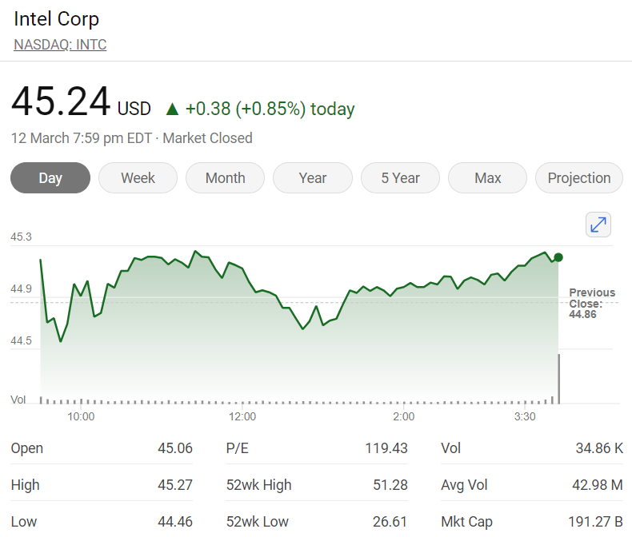
Task: Click the High value 45.27
Action: (175, 485)
